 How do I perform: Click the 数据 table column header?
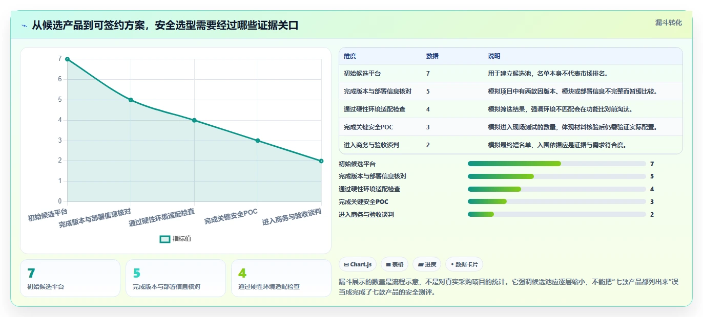(432, 56)
